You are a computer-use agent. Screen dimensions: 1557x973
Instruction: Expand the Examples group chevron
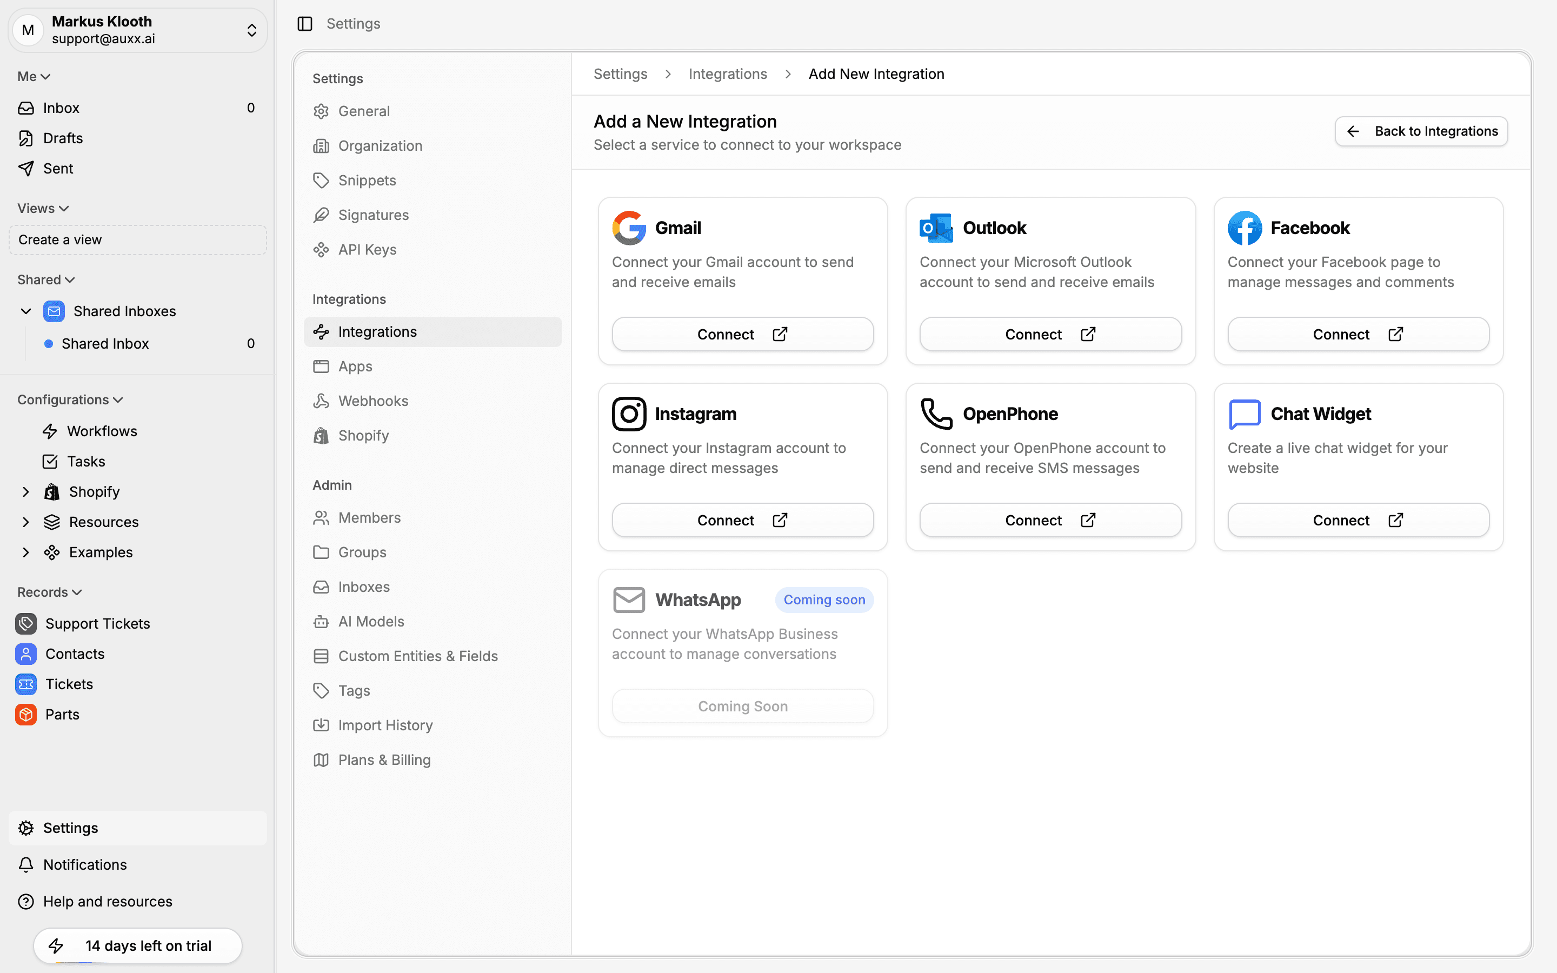point(26,552)
